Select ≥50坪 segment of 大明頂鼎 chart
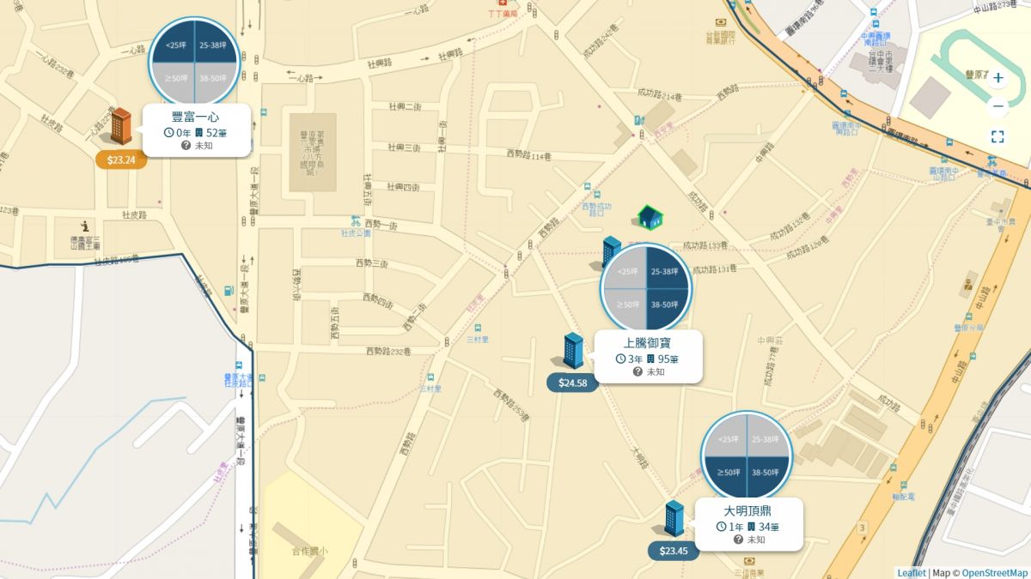1031x579 pixels. pos(727,473)
